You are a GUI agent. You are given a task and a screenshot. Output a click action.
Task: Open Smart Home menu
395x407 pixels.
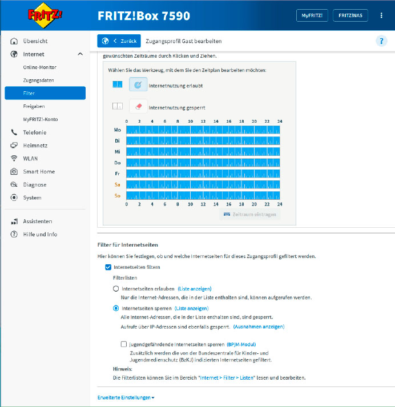click(x=39, y=172)
